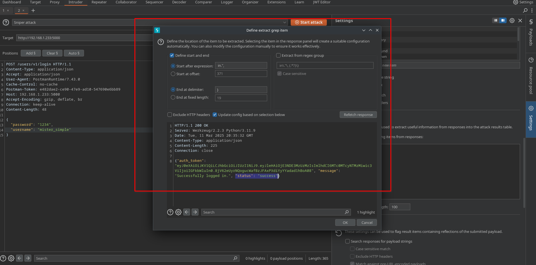Image resolution: width=536 pixels, height=265 pixels.
Task: Uncheck Define start and end checkbox
Action: tap(172, 55)
